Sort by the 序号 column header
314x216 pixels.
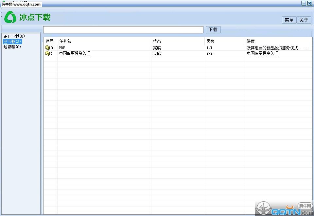[49, 41]
